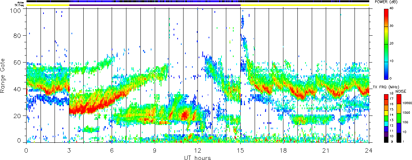Select the "12" tick on the UT hours axis
This screenshot has width=412, height=160.
[198, 150]
